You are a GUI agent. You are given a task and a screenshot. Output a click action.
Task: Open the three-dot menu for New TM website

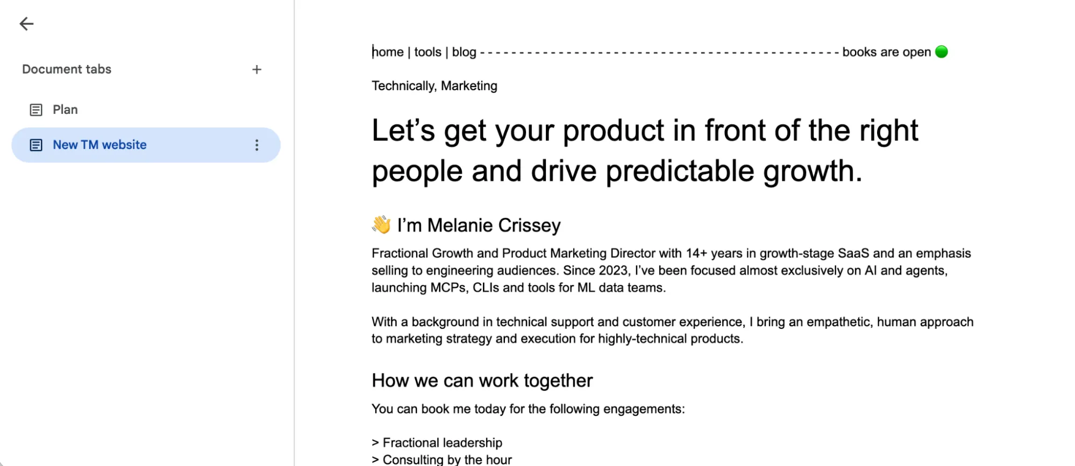pyautogui.click(x=257, y=145)
